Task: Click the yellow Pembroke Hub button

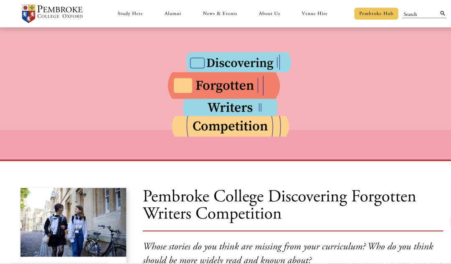Action: click(376, 13)
